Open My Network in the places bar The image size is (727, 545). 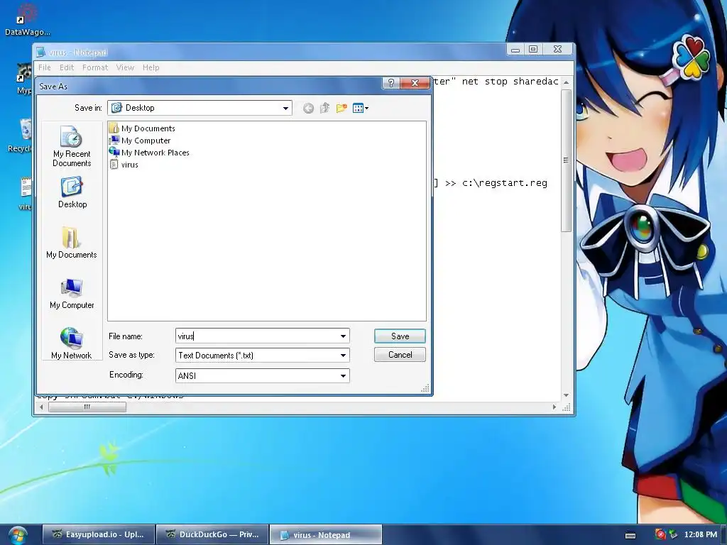pyautogui.click(x=72, y=343)
